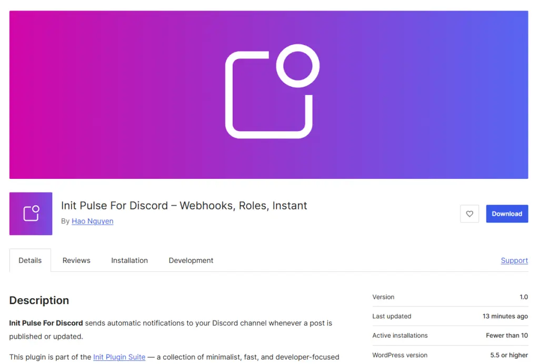
Task: Click the heart favorite icon button
Action: [469, 214]
